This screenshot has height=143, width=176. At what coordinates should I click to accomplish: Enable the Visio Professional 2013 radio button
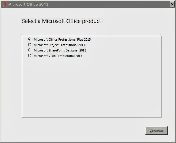tap(30, 55)
